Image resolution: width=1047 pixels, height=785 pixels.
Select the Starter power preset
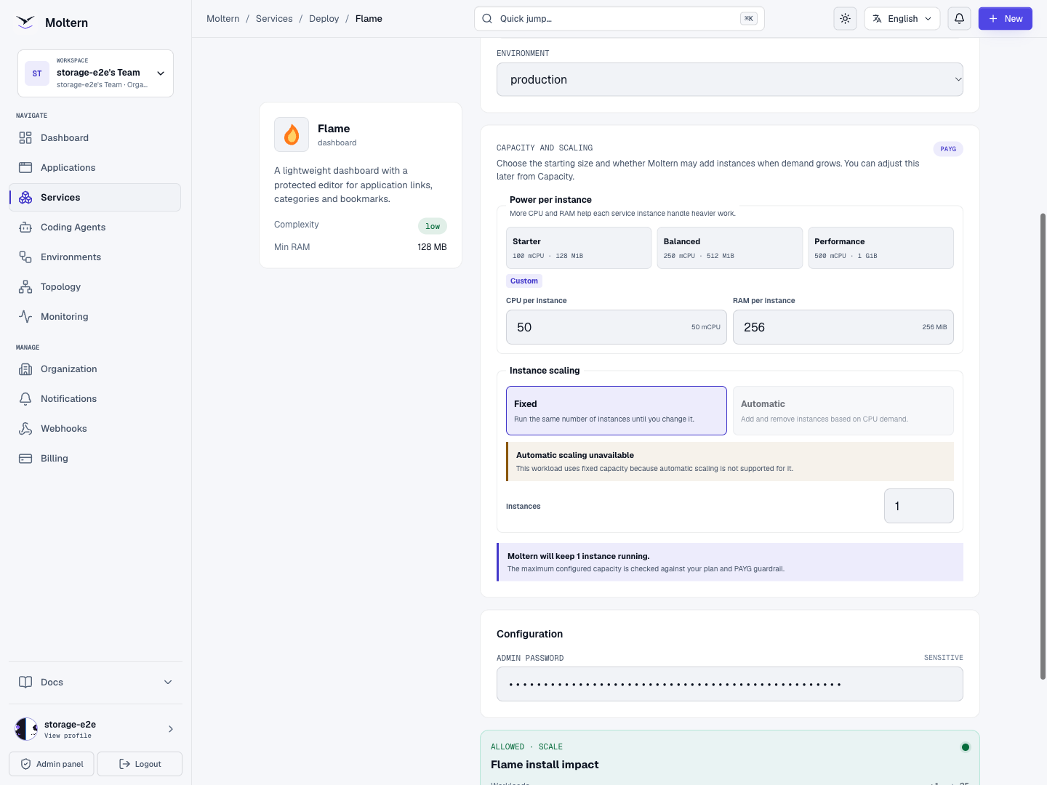coord(579,248)
